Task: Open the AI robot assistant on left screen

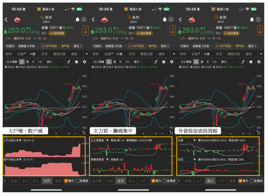Action: coord(17,20)
